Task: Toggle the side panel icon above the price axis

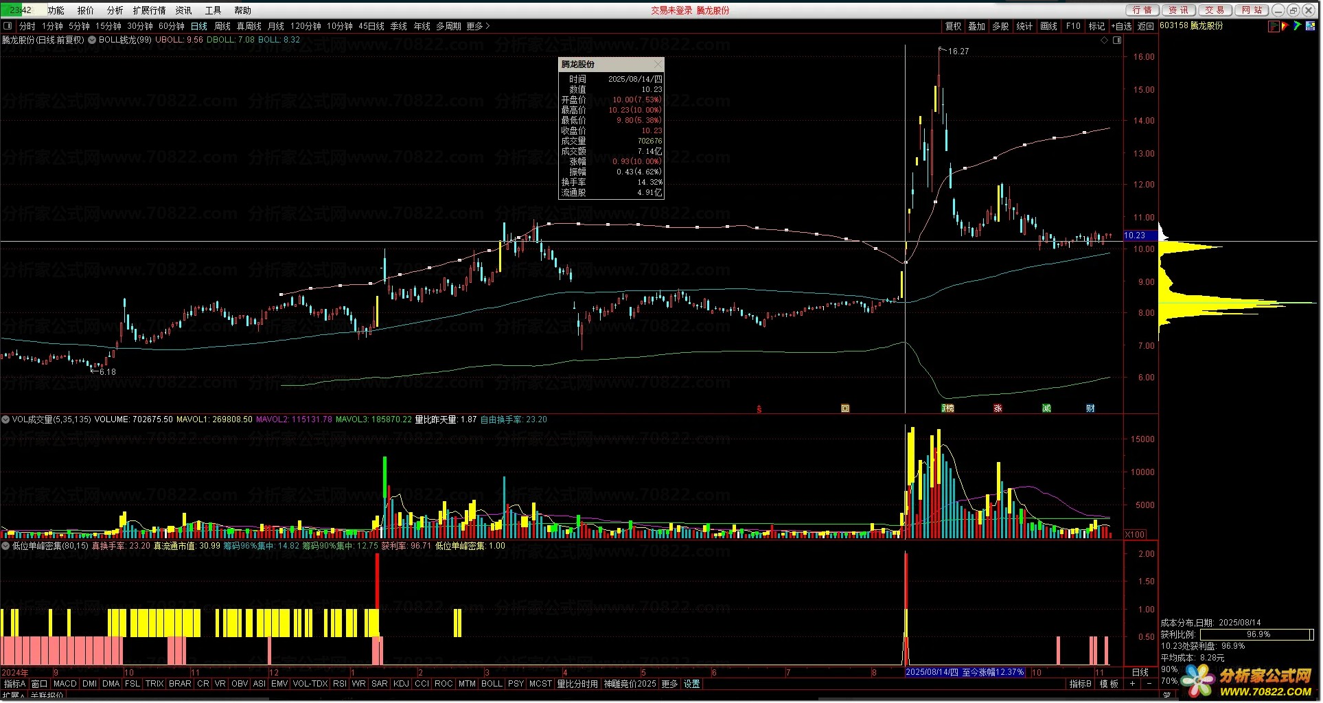Action: click(1117, 40)
